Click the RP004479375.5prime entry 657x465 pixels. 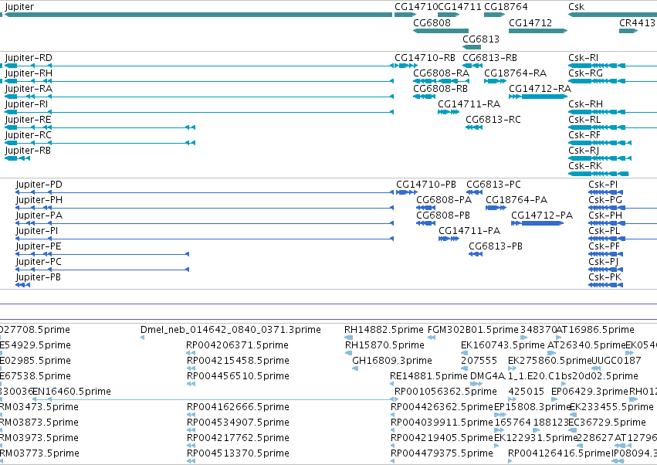click(x=442, y=453)
